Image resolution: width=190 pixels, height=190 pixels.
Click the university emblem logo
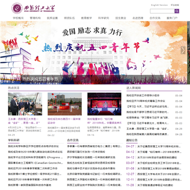17,8
